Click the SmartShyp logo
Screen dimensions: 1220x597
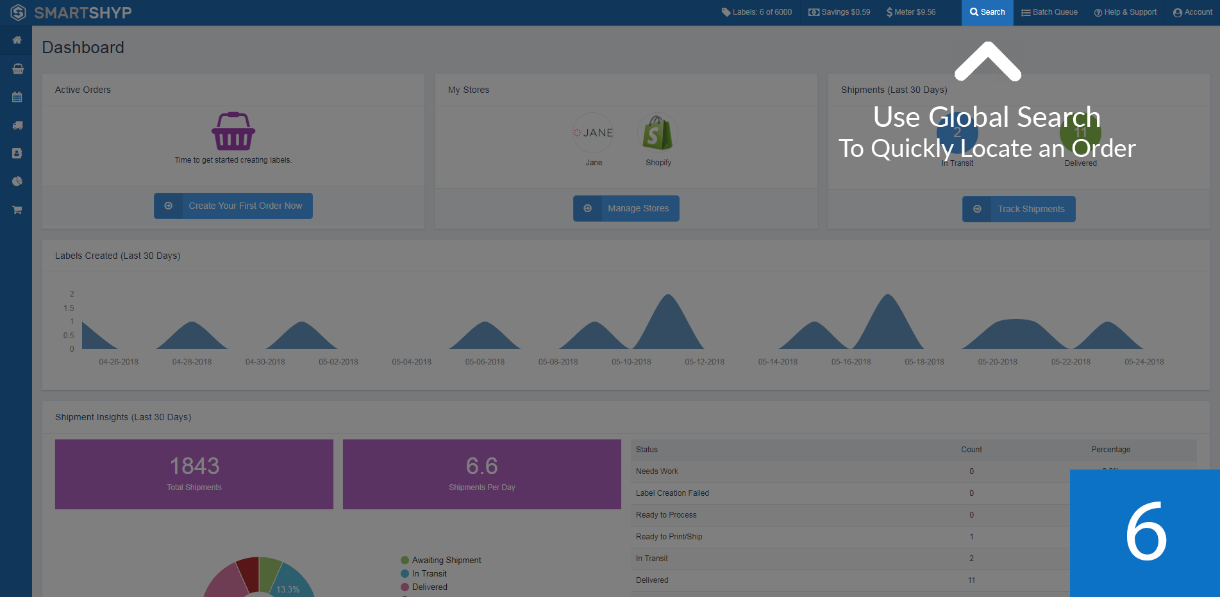71,13
